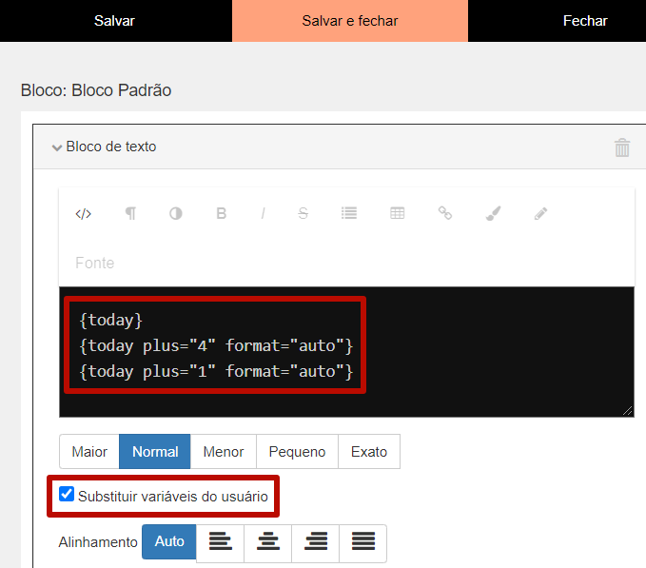Open the Fonte font dropdown
Viewport: 646px width, 568px height.
pos(95,263)
